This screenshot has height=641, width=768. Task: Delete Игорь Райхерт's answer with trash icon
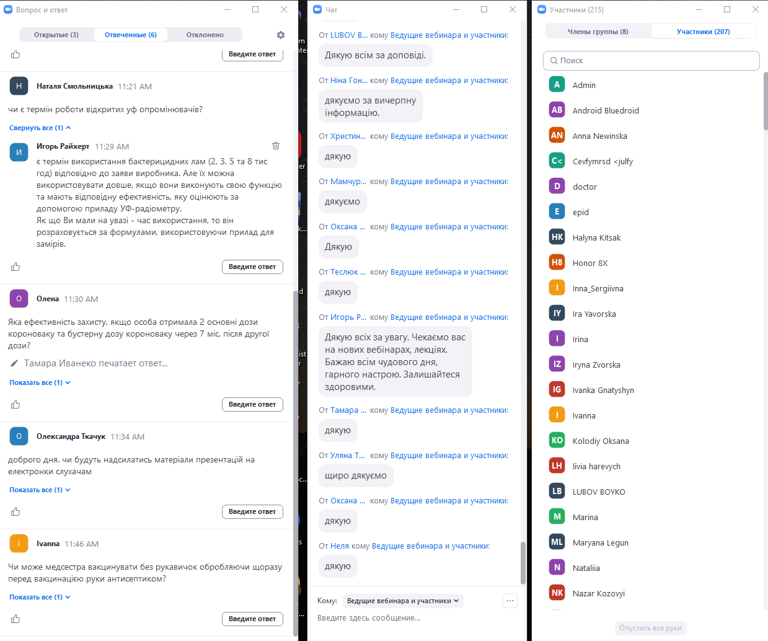276,146
